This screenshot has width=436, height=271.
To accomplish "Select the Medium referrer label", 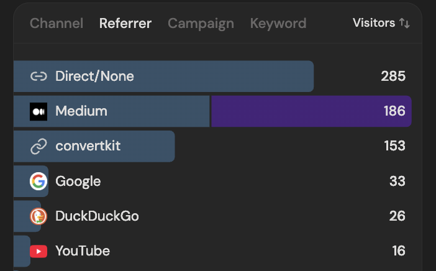I will [x=81, y=111].
